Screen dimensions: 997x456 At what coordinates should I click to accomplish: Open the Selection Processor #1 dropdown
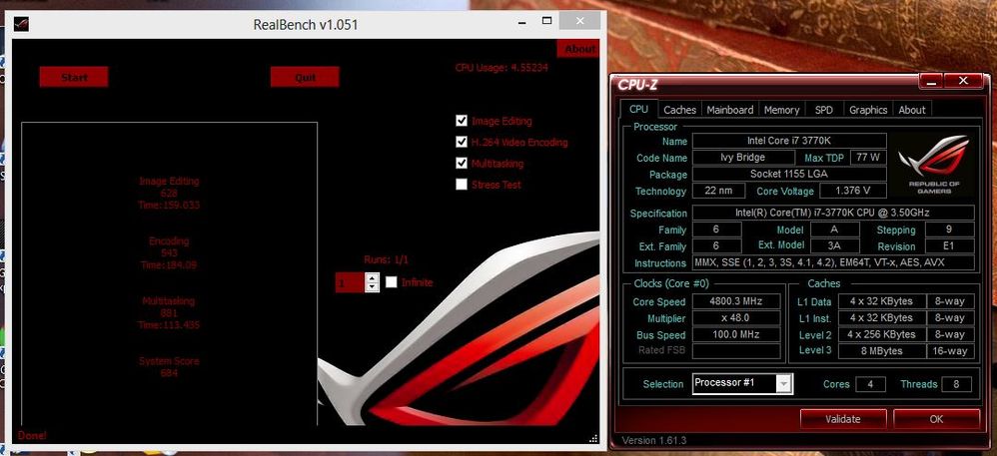tap(784, 383)
